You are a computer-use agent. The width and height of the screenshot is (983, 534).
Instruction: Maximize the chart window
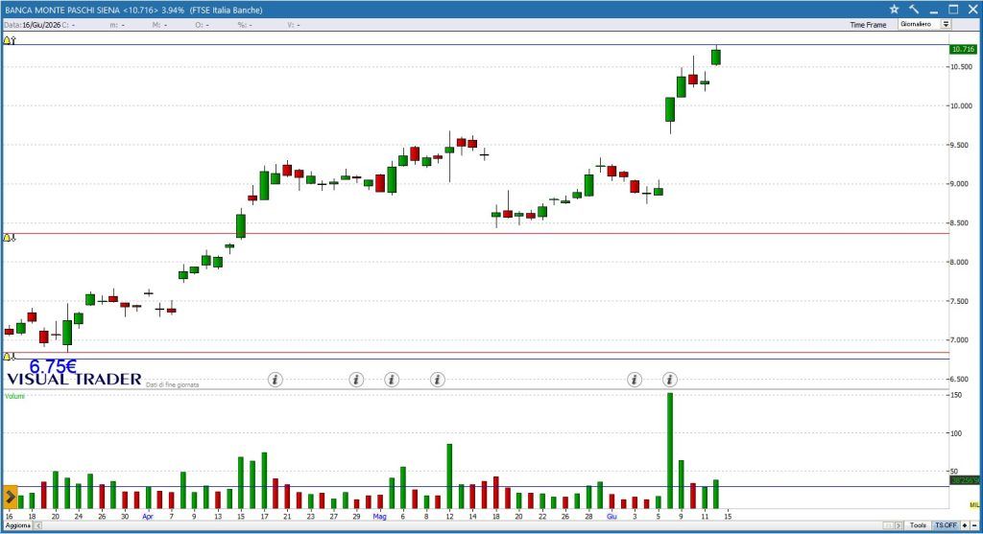tap(953, 10)
